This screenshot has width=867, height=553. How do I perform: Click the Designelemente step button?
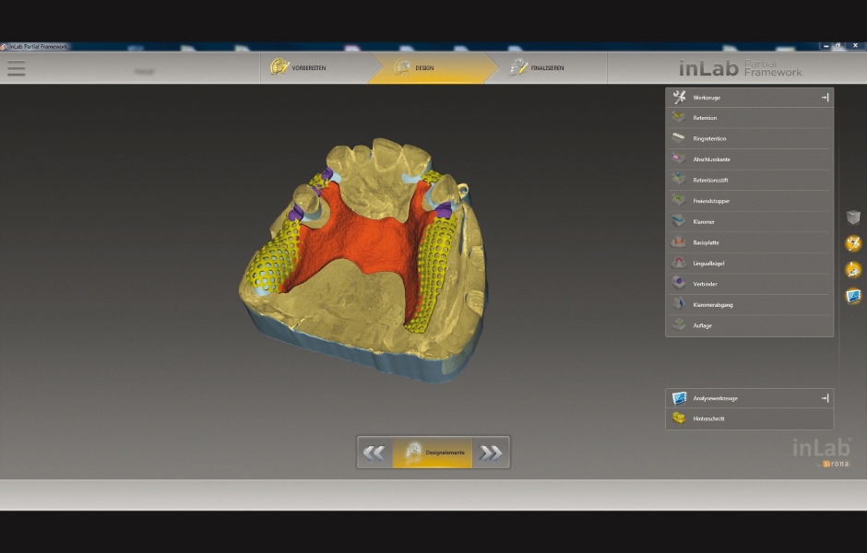[433, 453]
